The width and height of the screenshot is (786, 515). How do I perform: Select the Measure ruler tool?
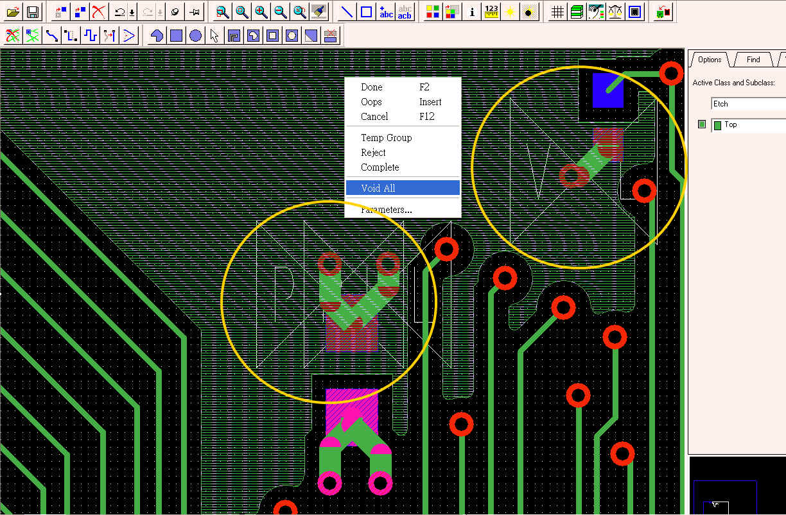click(491, 12)
